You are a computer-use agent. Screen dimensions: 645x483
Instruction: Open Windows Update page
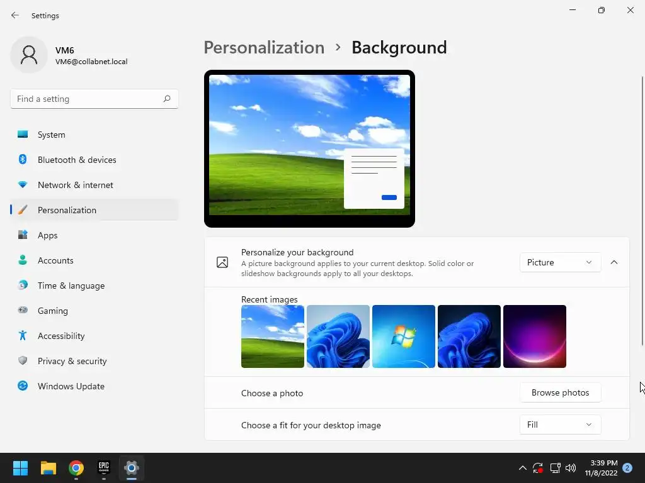click(94, 386)
